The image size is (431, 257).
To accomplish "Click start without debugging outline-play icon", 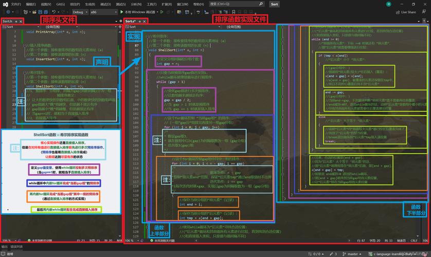I will (x=162, y=12).
